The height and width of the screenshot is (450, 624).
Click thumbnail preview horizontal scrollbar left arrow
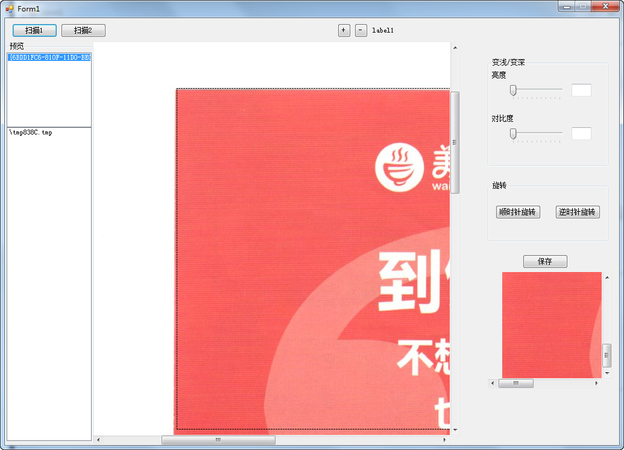(493, 383)
